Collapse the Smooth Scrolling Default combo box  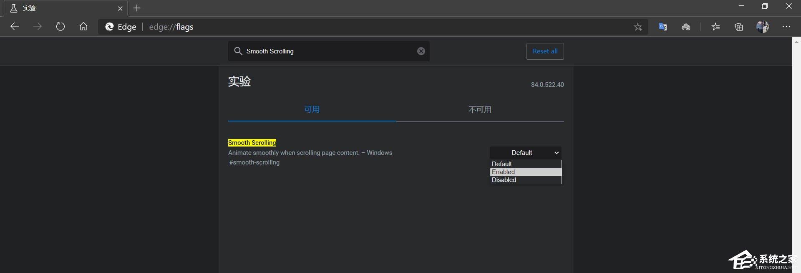click(x=525, y=153)
